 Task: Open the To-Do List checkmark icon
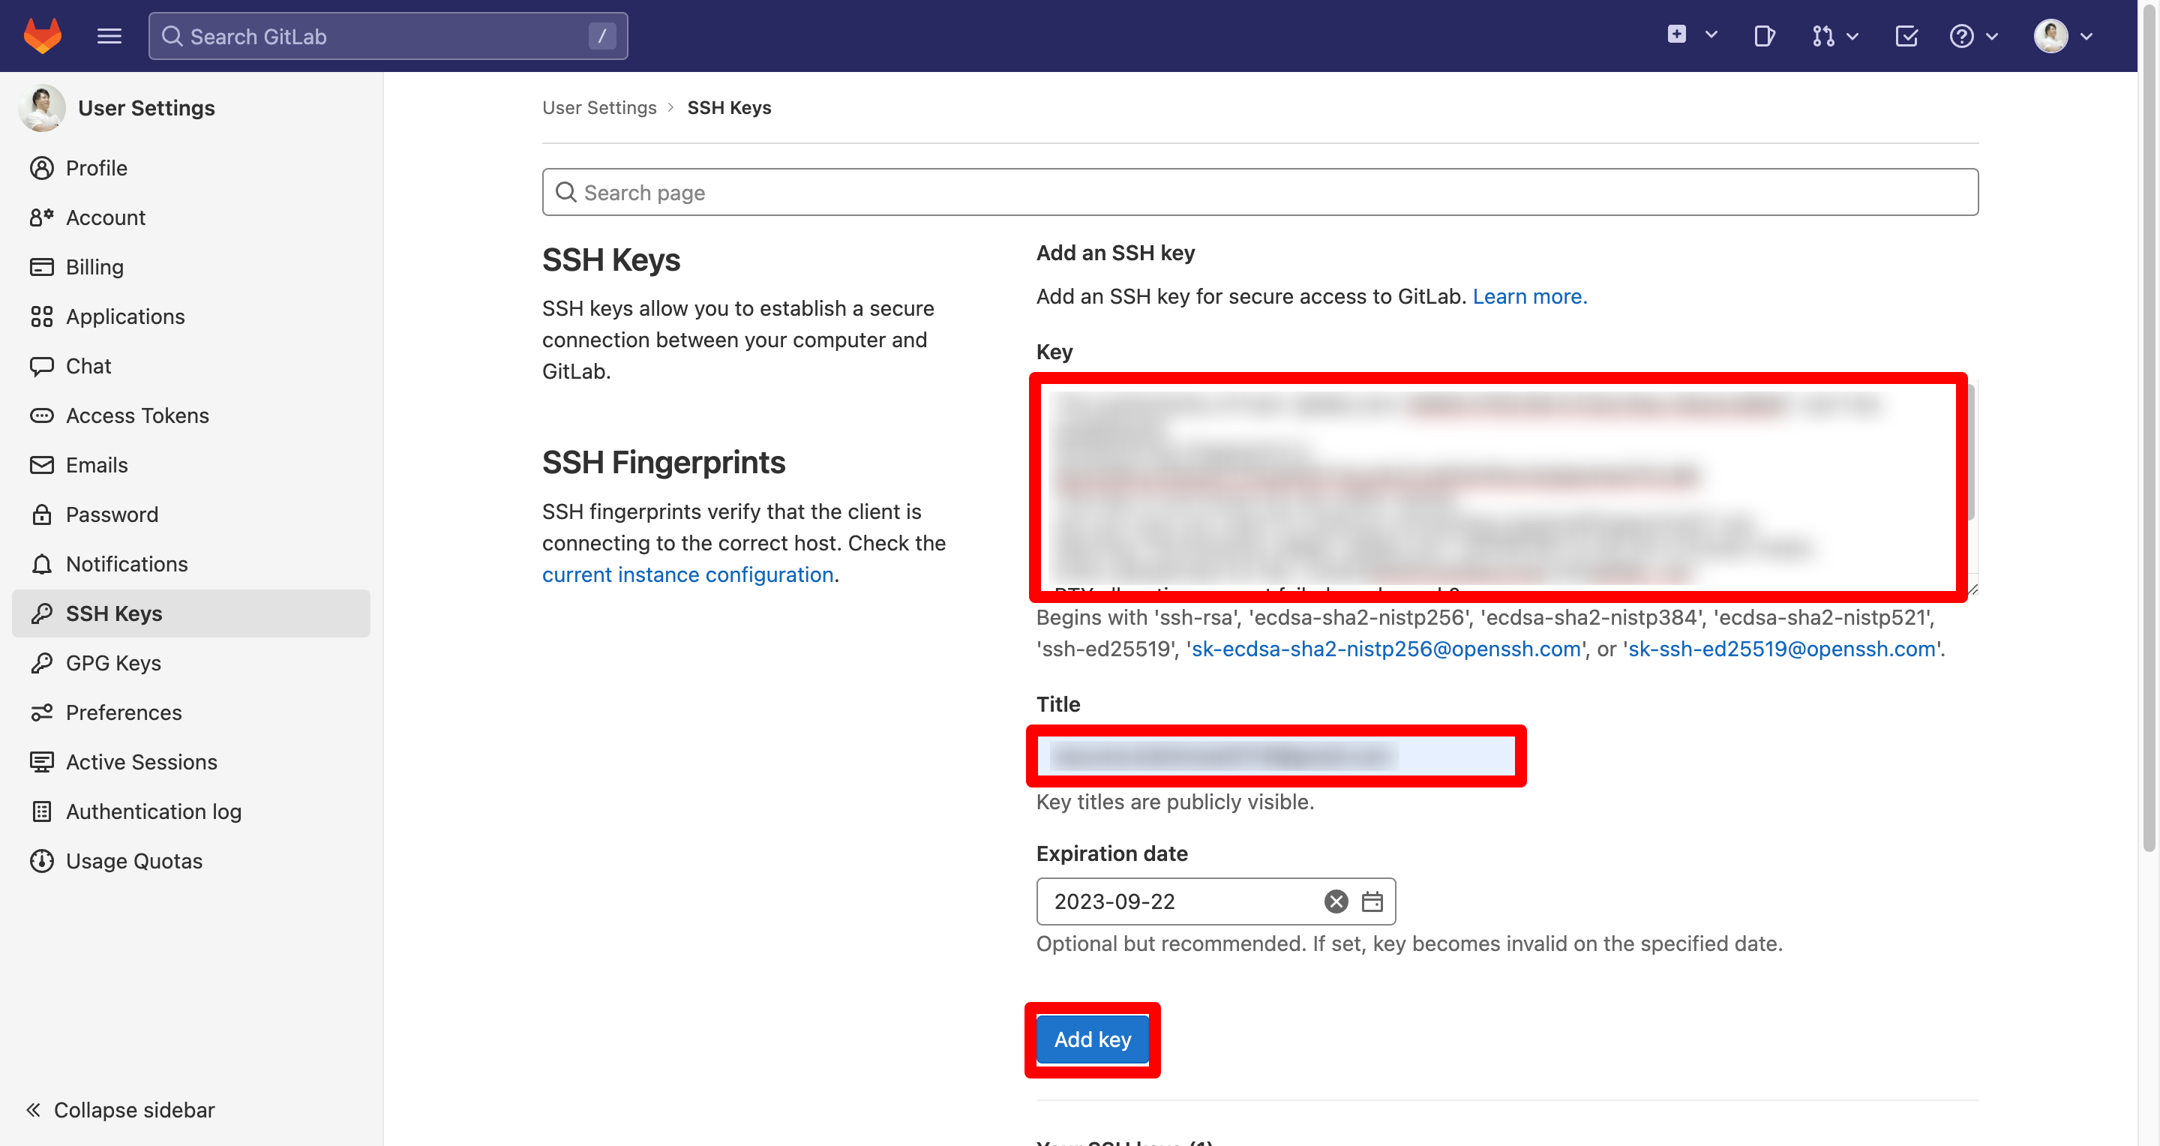coord(1906,35)
